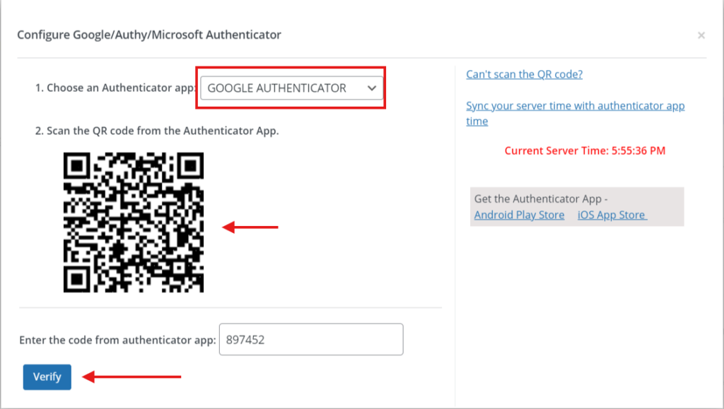The height and width of the screenshot is (409, 724).
Task: Click the red arrow pointing at Verify
Action: 132,377
